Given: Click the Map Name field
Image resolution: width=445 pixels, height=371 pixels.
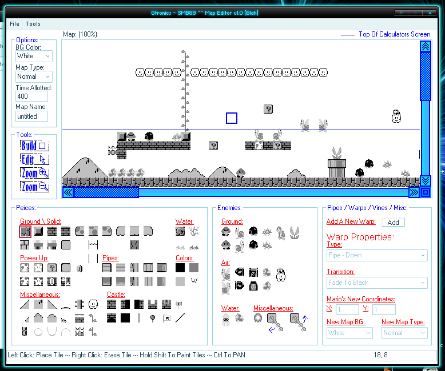Looking at the screenshot, I should pyautogui.click(x=31, y=116).
